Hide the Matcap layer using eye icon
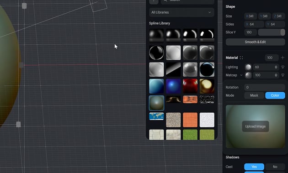The height and width of the screenshot is (173, 288). (x=283, y=75)
